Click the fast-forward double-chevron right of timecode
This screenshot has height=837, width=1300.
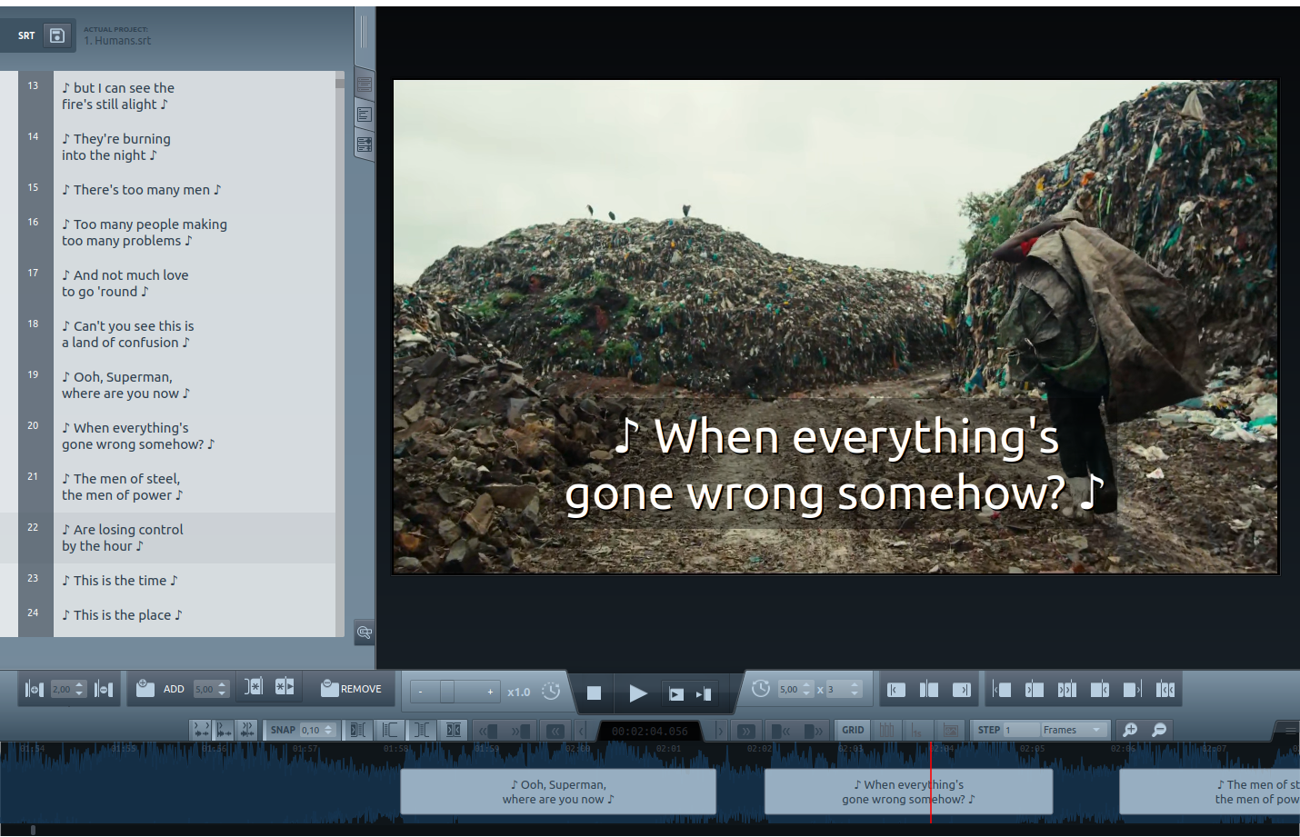point(745,730)
